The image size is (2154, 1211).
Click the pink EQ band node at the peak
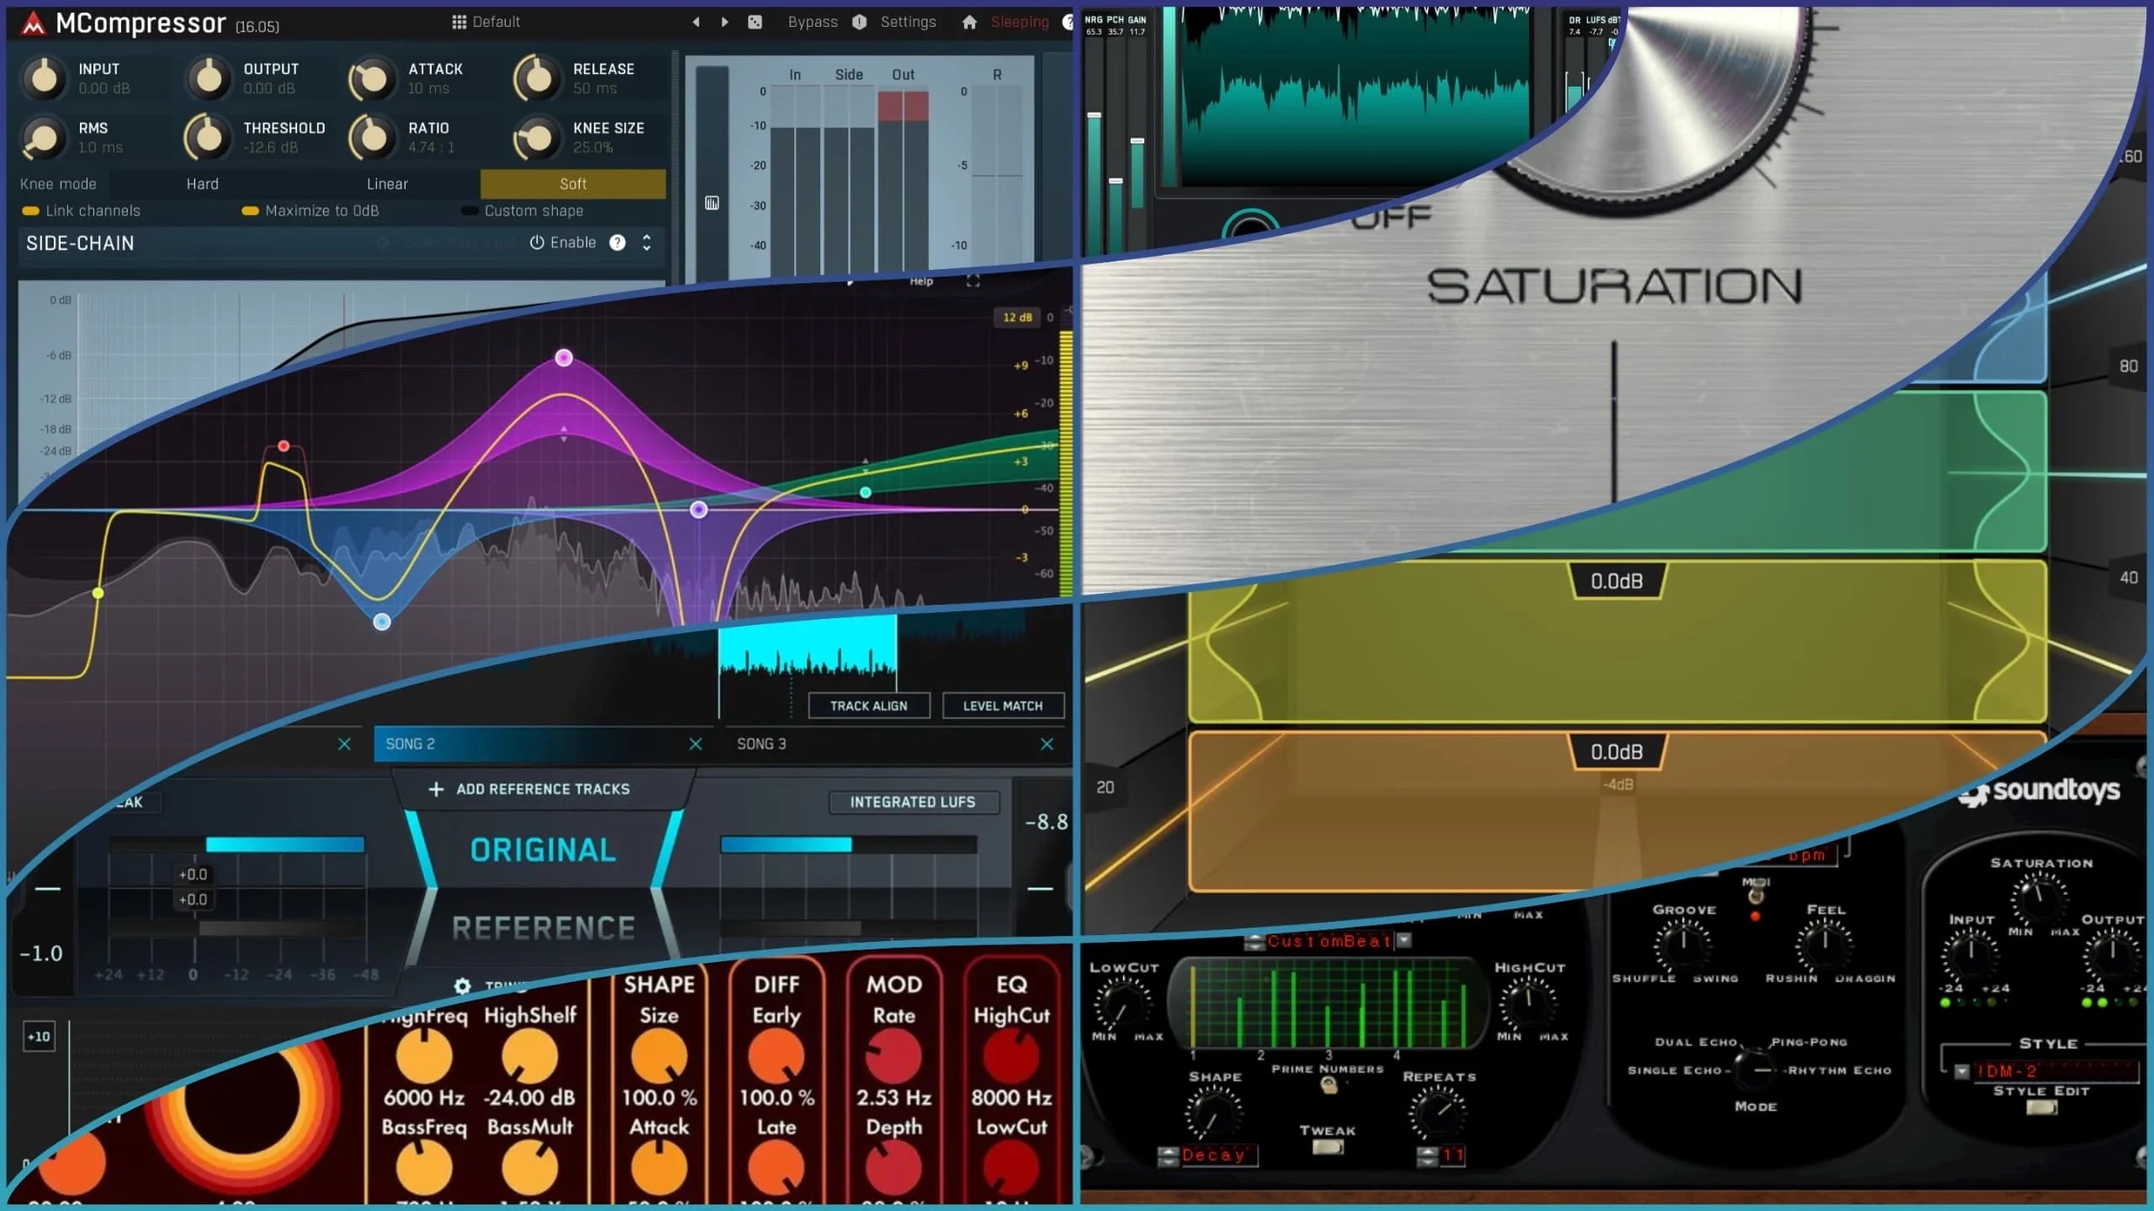coord(564,358)
